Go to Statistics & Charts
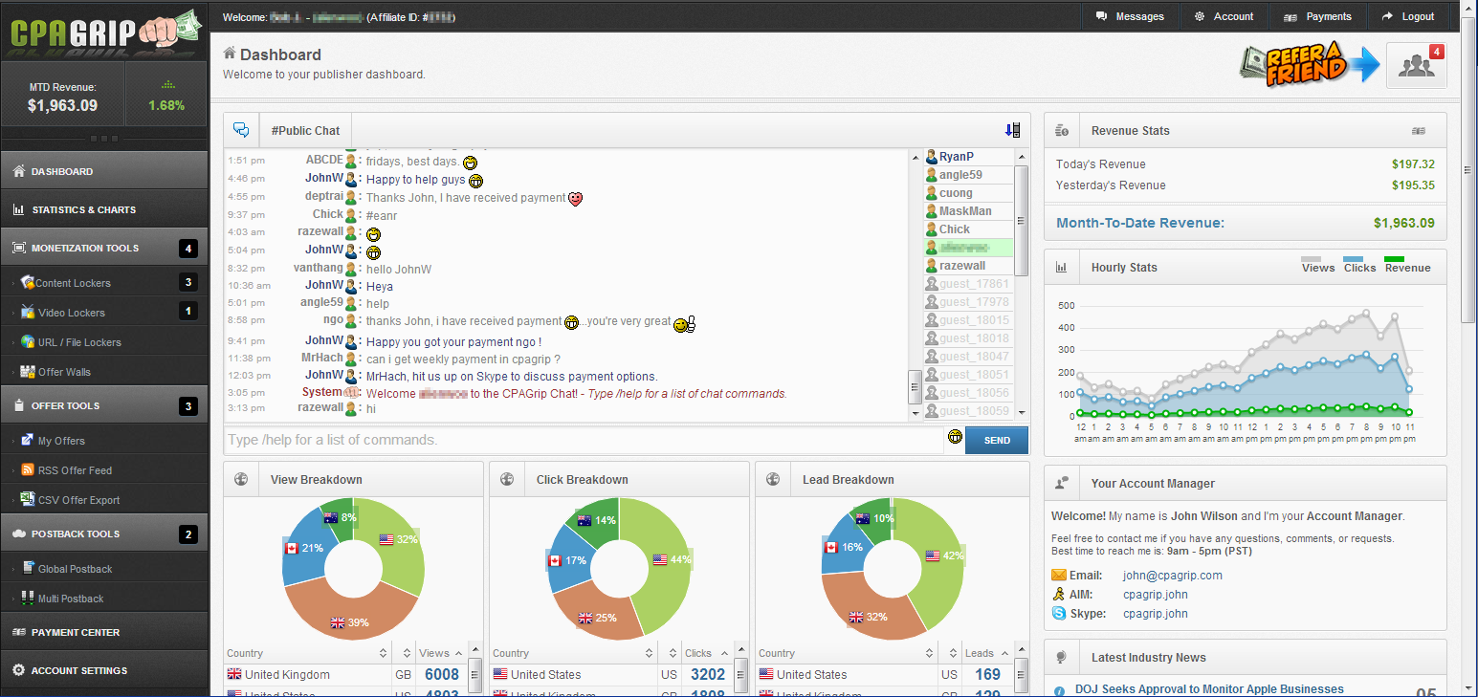Viewport: 1478px width, 697px height. point(104,209)
